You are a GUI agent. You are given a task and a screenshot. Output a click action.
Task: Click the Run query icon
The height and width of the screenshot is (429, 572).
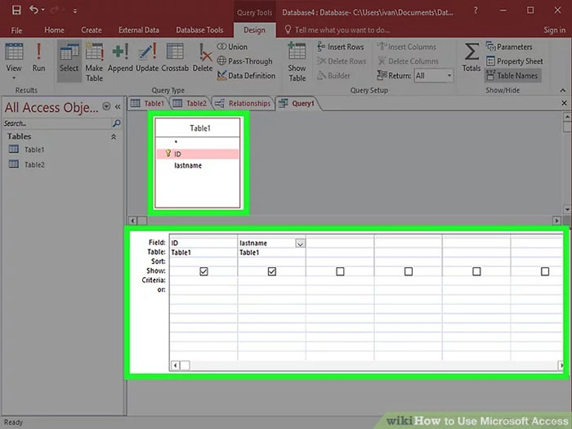[38, 57]
